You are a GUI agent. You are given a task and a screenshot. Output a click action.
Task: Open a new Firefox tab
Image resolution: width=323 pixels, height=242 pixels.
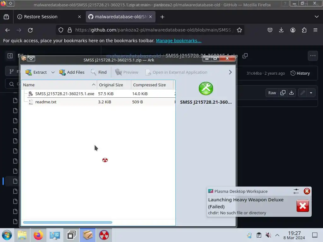pyautogui.click(x=162, y=17)
